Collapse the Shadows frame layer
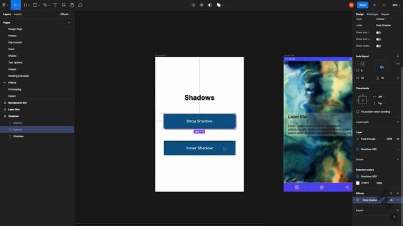403x226 pixels. pos(4,116)
